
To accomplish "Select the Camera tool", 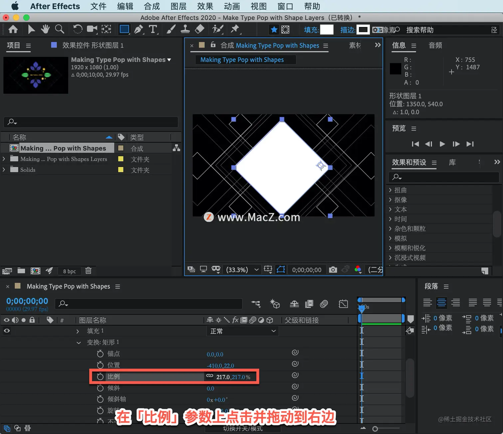I will click(x=92, y=30).
